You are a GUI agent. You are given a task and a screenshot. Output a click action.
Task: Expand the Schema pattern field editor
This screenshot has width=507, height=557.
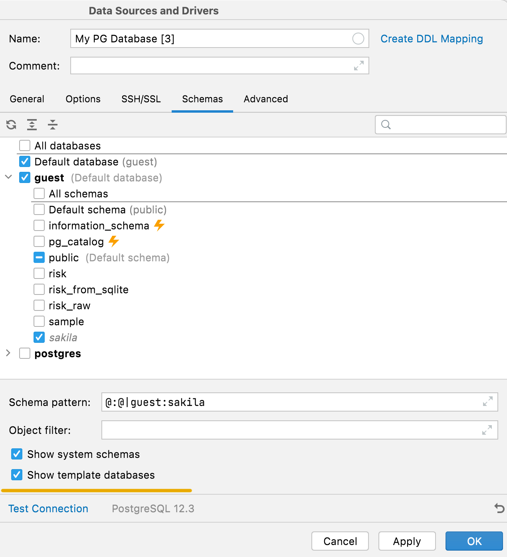(x=487, y=402)
